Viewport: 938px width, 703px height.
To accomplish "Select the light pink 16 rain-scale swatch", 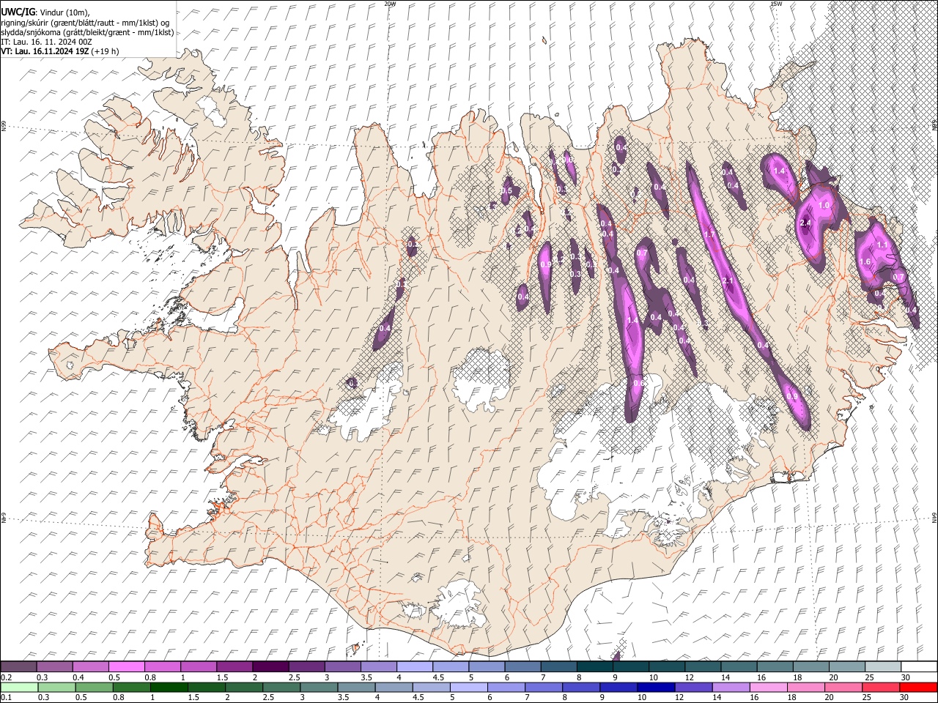I will coord(768,687).
